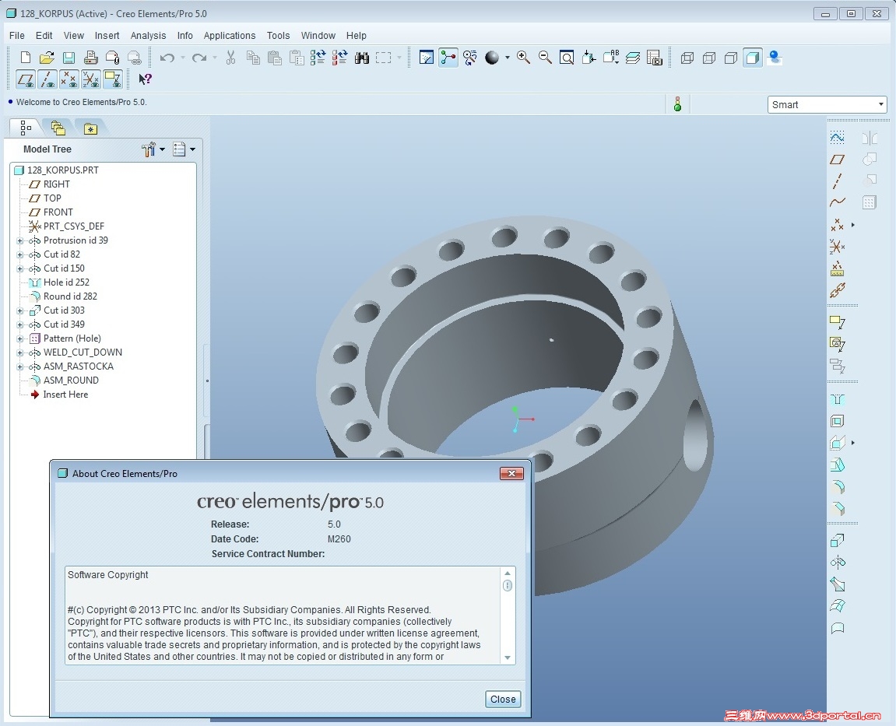This screenshot has height=726, width=896.
Task: Open the Tools menu
Action: click(x=278, y=36)
